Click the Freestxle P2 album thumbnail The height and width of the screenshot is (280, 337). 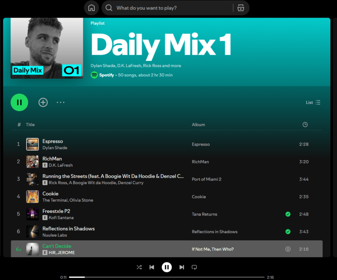[x=33, y=214]
